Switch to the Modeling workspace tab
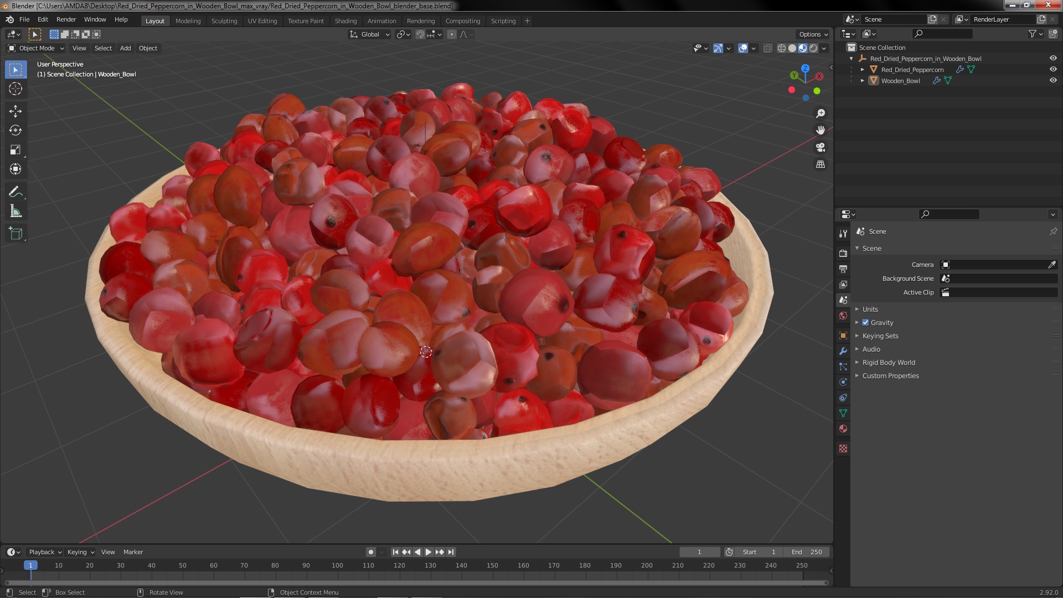This screenshot has height=598, width=1063. [x=188, y=21]
